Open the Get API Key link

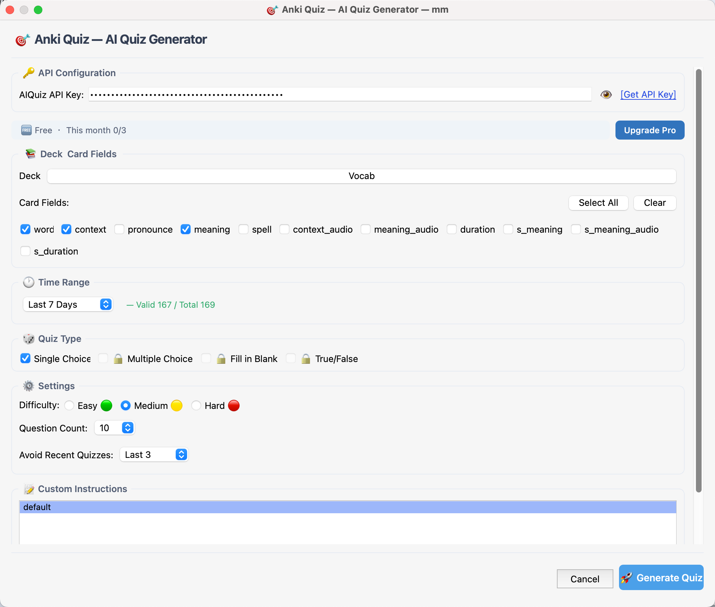click(x=648, y=94)
